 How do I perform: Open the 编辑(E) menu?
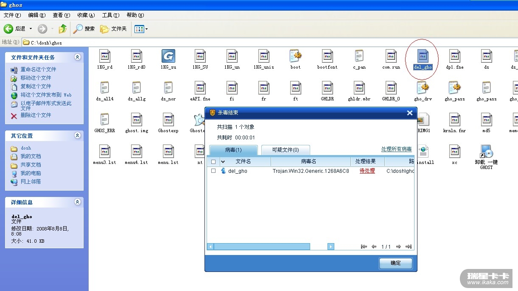point(37,15)
